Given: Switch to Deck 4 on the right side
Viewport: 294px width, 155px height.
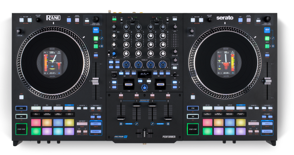Looking at the screenshot, I should click(x=267, y=46).
